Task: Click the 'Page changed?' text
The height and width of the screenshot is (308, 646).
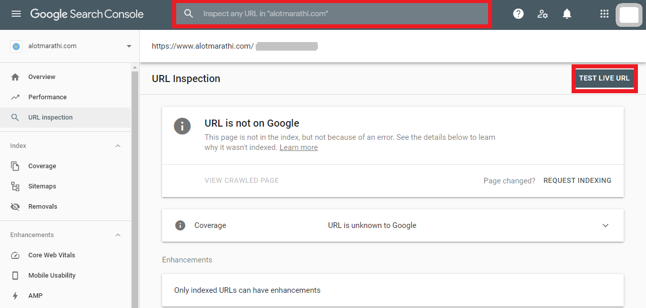Action: 509,180
